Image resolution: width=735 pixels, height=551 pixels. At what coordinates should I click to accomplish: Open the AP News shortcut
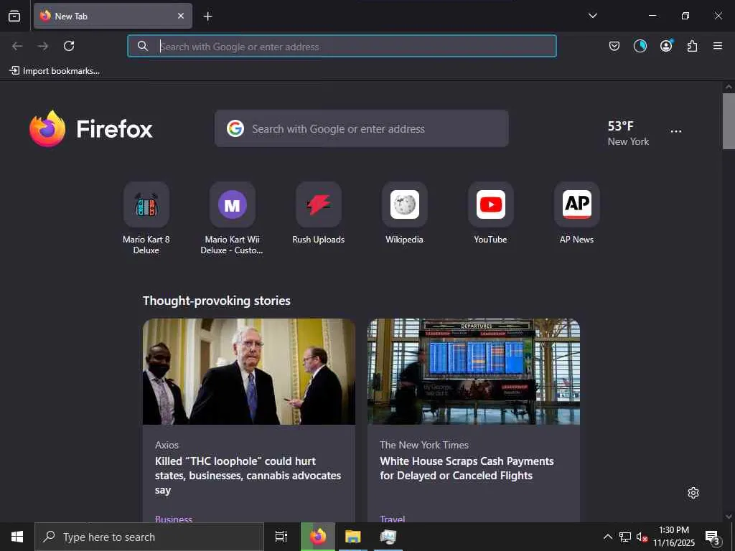pyautogui.click(x=576, y=213)
